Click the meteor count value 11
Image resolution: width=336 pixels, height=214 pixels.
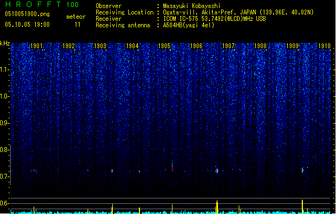(x=77, y=25)
